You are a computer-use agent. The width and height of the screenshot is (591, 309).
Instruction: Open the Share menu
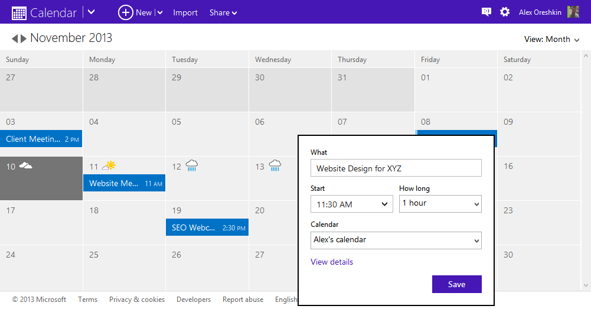[223, 12]
